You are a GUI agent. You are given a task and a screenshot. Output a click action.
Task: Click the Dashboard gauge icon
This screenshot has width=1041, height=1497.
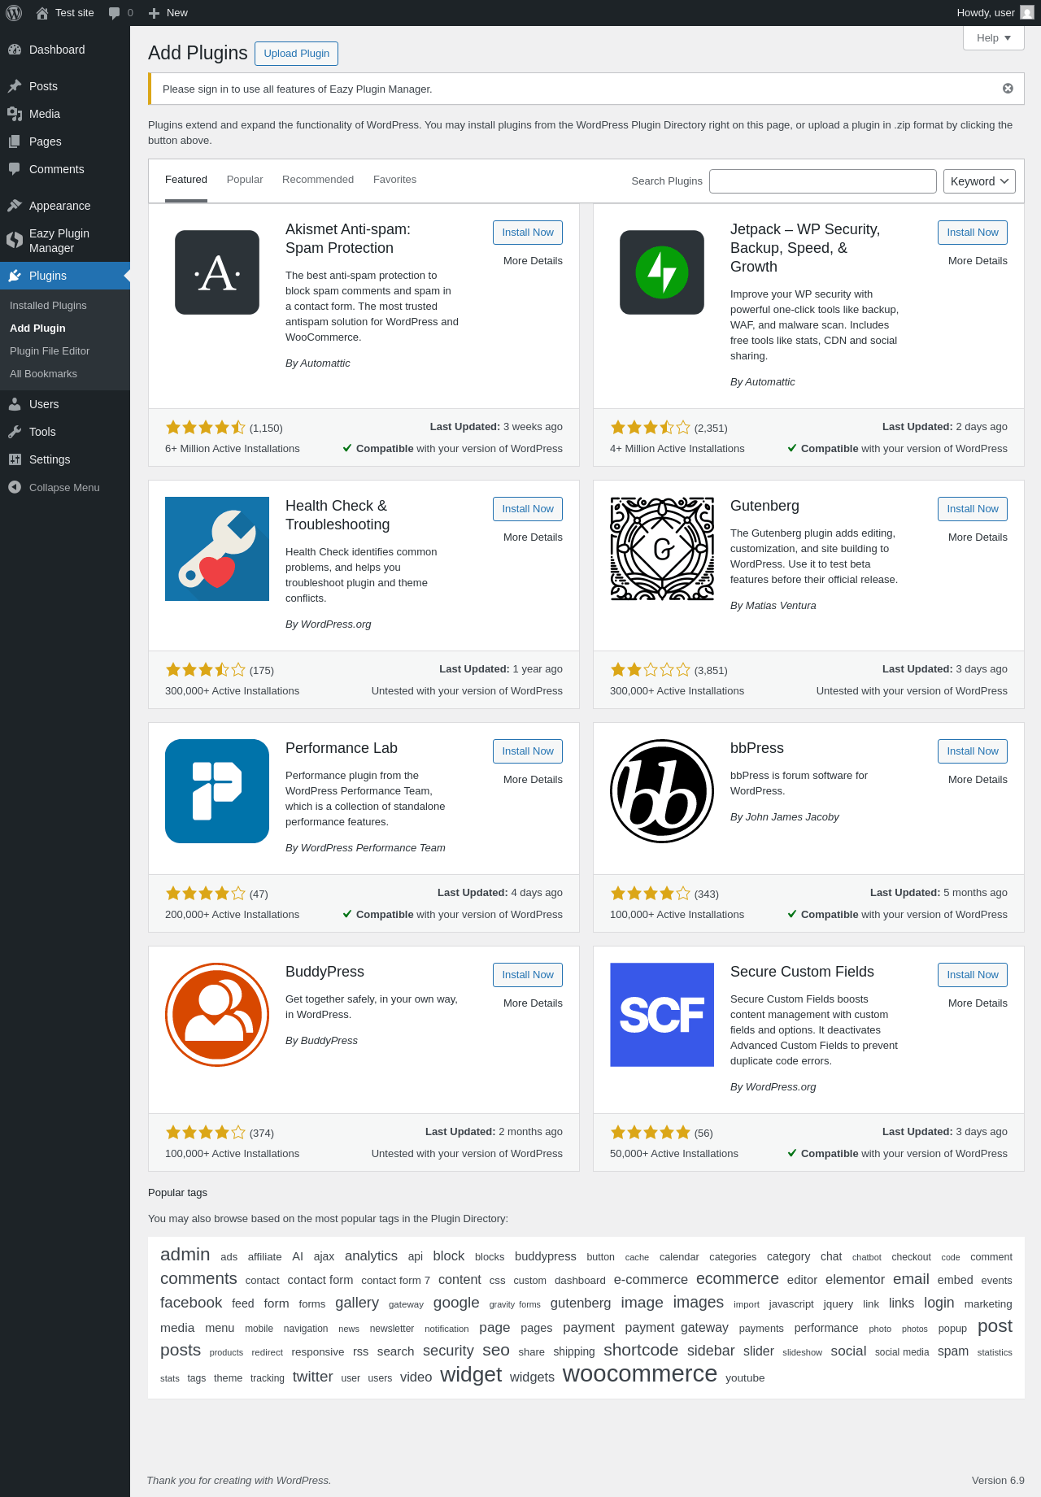tap(15, 50)
